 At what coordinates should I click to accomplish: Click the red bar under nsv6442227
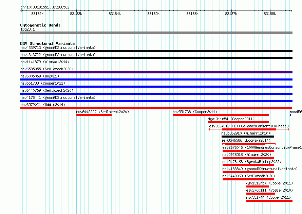[94, 115]
